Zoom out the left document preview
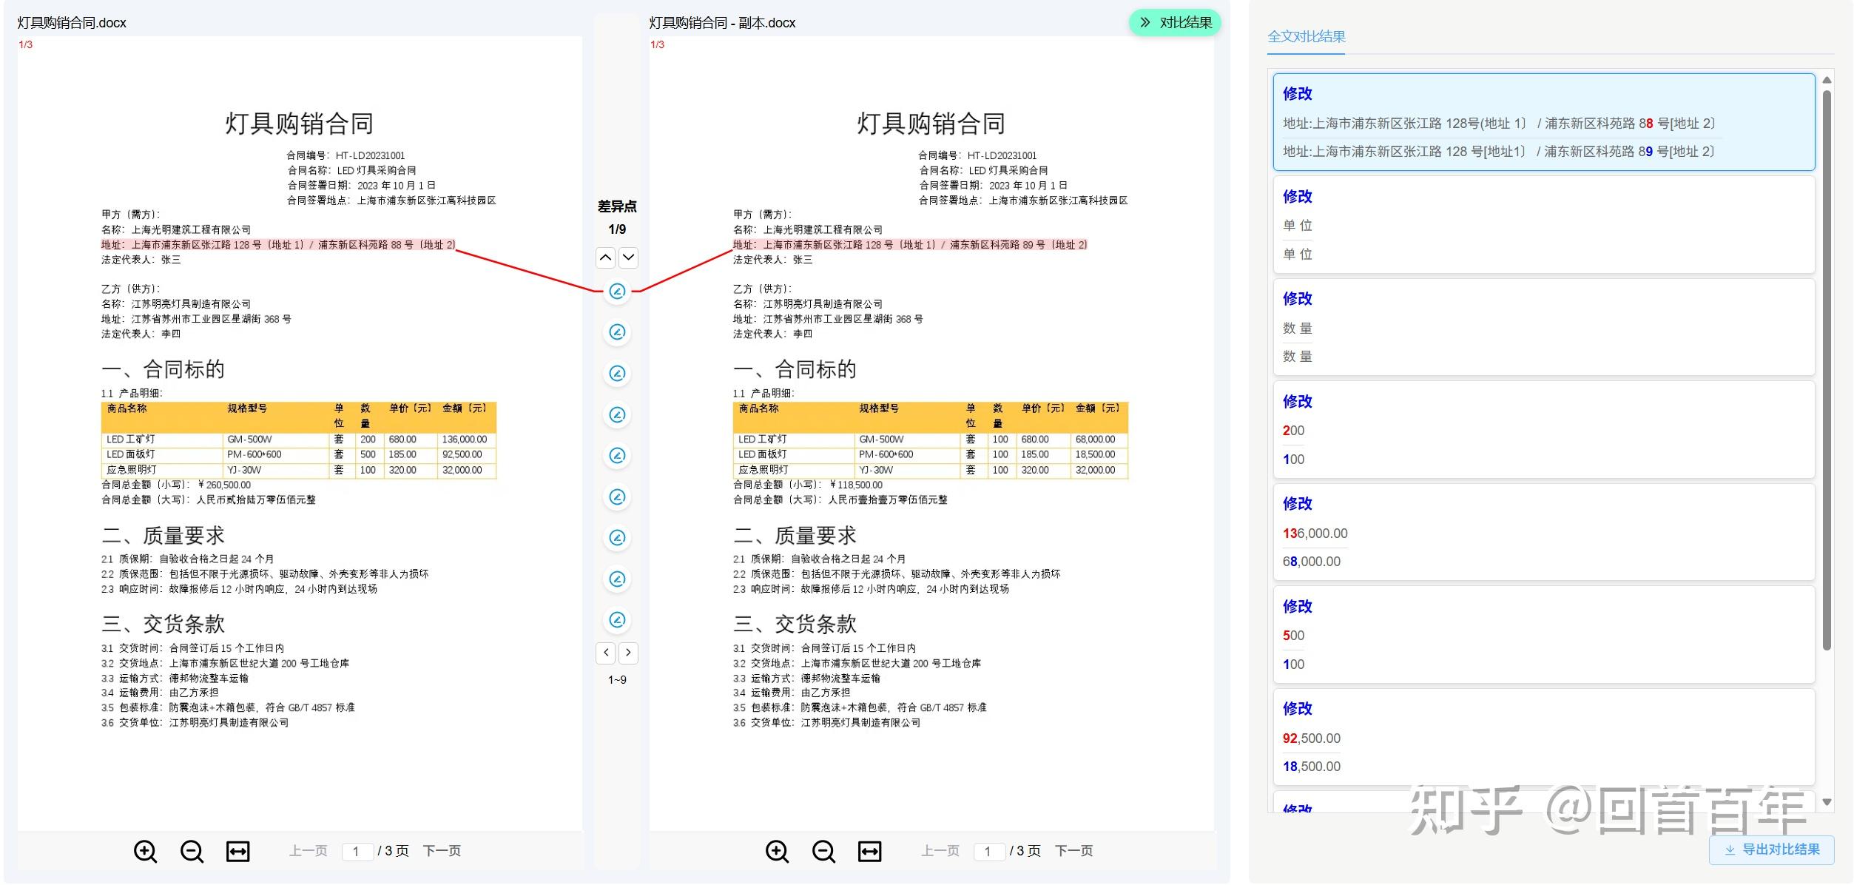This screenshot has width=1854, height=885. (x=192, y=851)
